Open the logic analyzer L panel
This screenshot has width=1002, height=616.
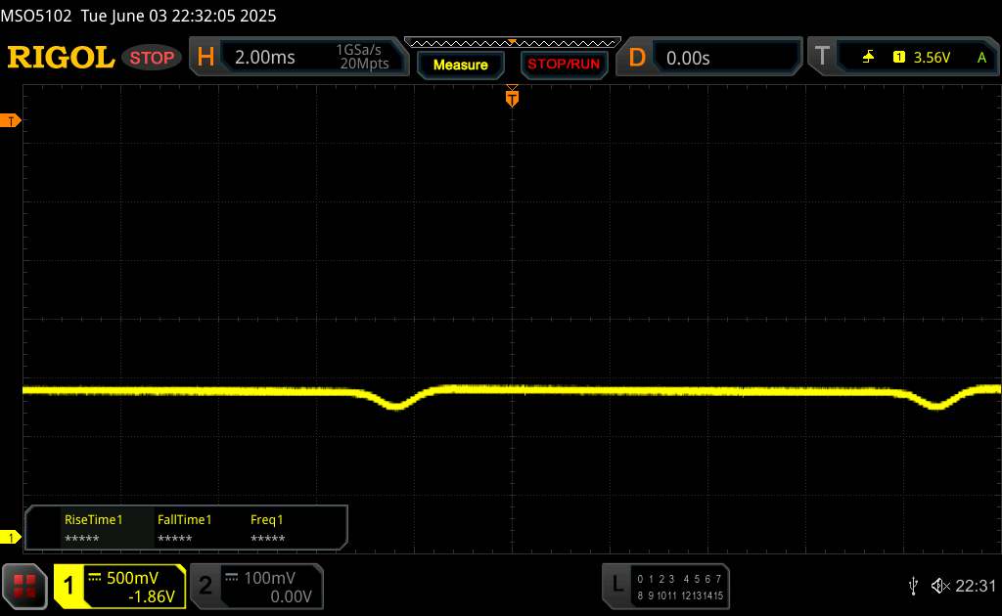tap(665, 586)
